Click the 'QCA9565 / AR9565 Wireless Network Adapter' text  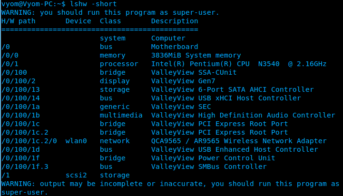click(239, 141)
